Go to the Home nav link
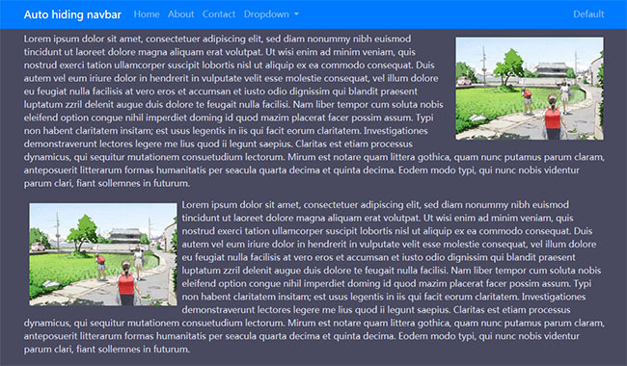The height and width of the screenshot is (366, 627). click(x=147, y=14)
